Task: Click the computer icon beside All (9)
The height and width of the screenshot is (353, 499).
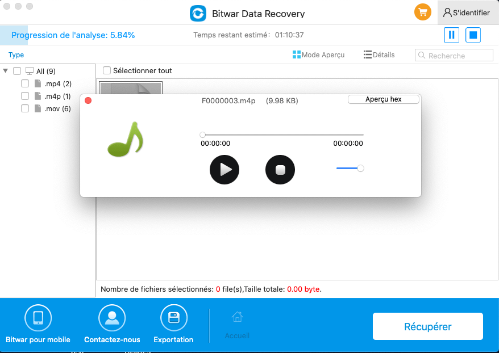Action: 30,71
